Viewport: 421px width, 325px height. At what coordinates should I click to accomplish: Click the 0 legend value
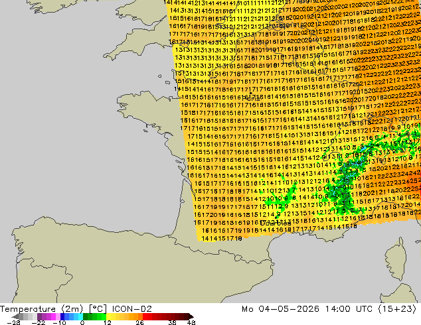pos(82,322)
